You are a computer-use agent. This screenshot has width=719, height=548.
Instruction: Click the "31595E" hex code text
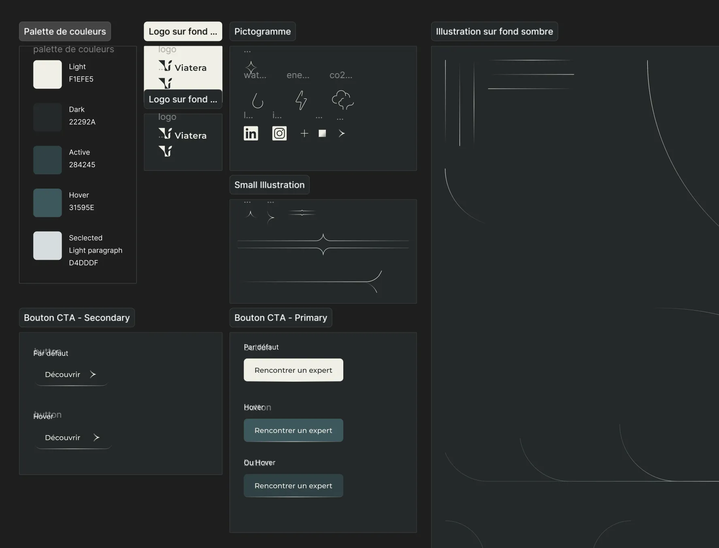point(81,208)
